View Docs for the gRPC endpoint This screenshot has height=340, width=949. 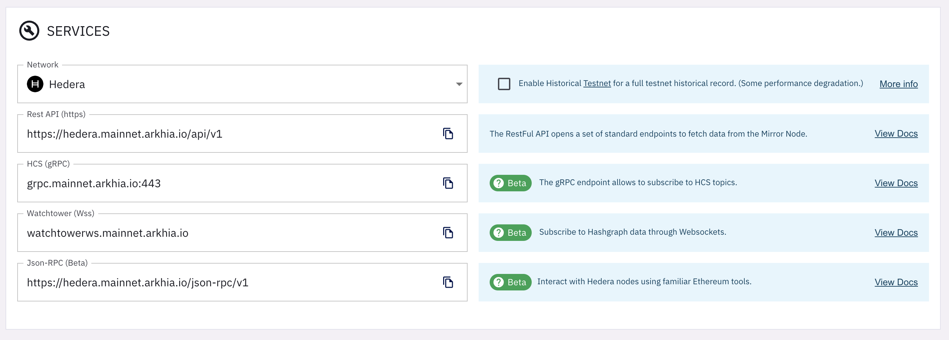[896, 183]
